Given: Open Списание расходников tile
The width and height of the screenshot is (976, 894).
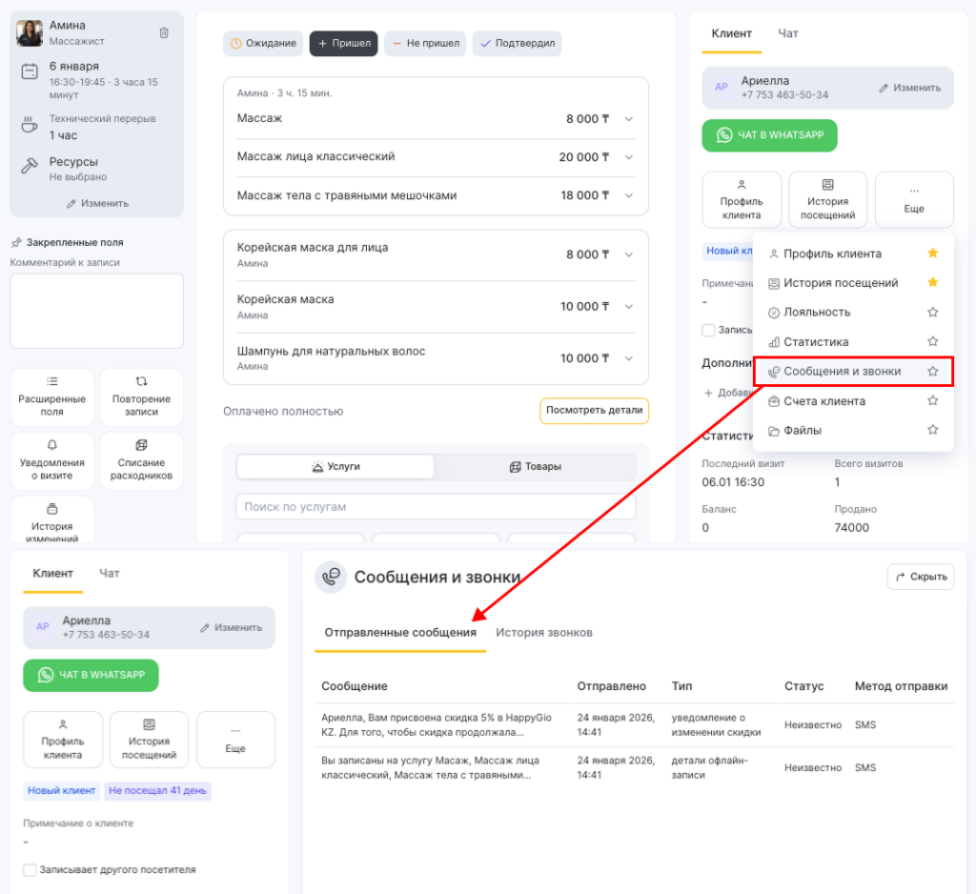Looking at the screenshot, I should pyautogui.click(x=141, y=461).
